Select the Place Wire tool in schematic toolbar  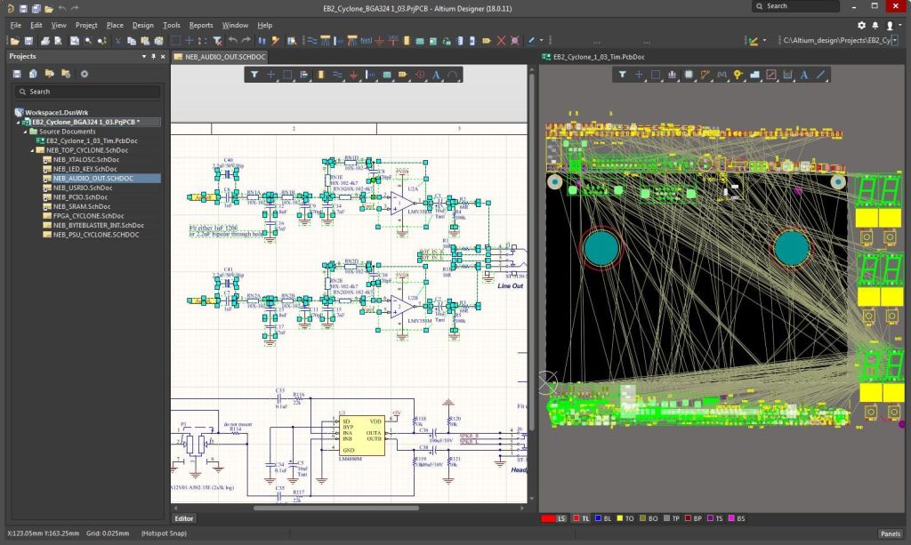(337, 75)
